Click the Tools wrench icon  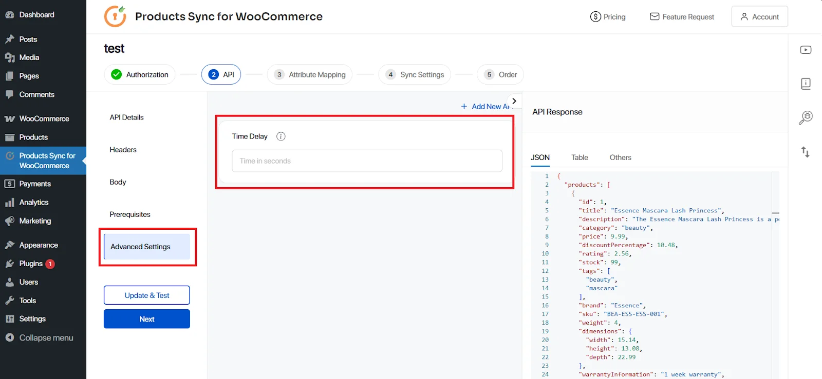(10, 301)
